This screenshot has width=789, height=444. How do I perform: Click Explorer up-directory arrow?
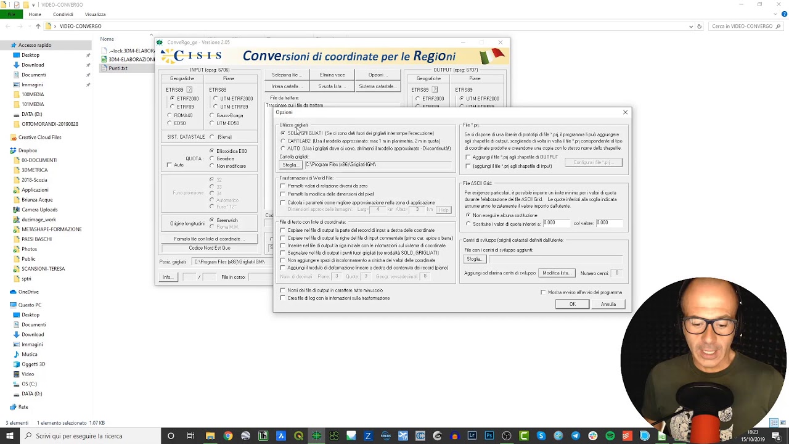tap(38, 26)
